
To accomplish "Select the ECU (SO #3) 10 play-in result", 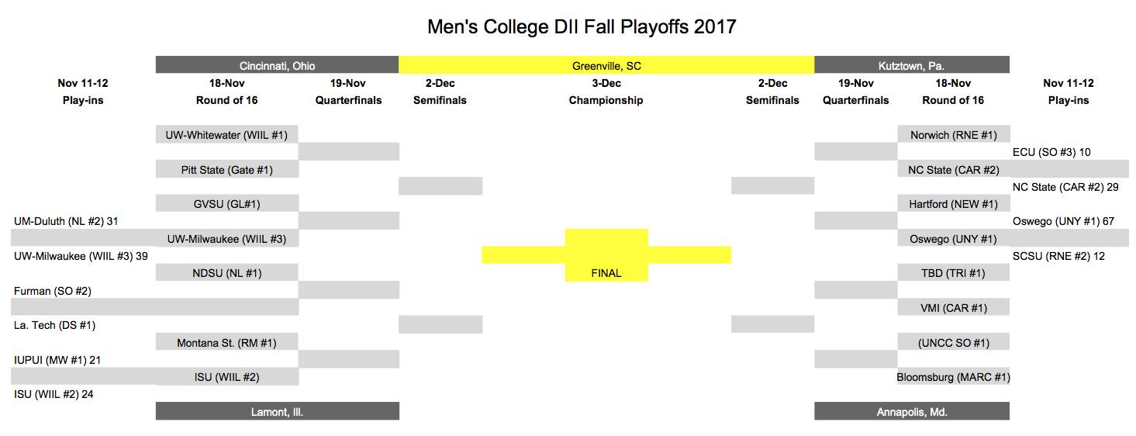I will [1051, 152].
